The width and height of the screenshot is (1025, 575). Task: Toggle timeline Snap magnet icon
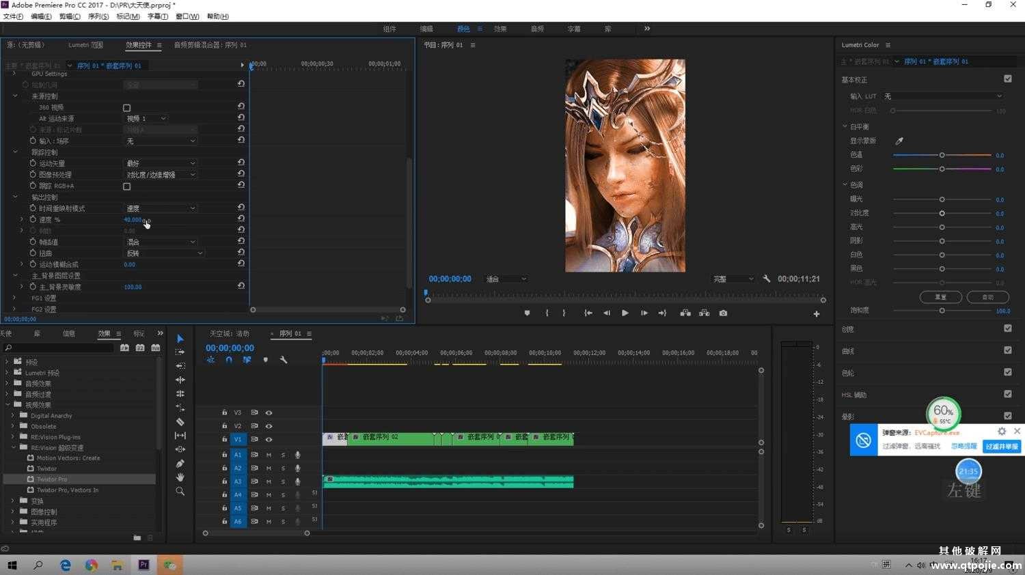coord(229,360)
